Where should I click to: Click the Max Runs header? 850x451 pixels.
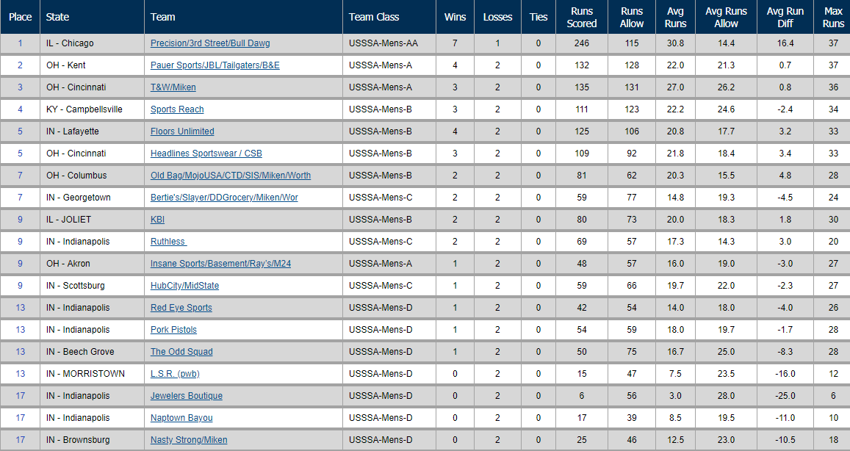[x=833, y=18]
